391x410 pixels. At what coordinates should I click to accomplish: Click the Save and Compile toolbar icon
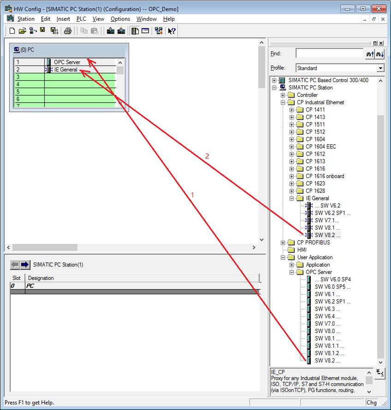coord(54,31)
